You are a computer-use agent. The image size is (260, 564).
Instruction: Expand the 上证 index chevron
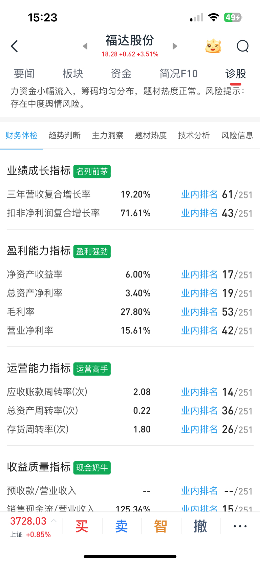click(x=54, y=521)
